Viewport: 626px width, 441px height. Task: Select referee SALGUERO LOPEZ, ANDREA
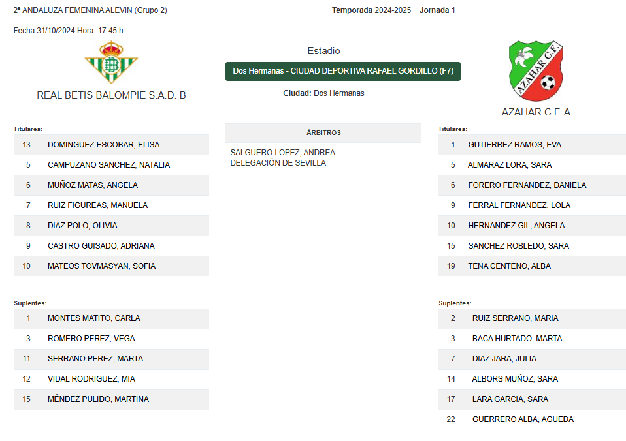283,153
